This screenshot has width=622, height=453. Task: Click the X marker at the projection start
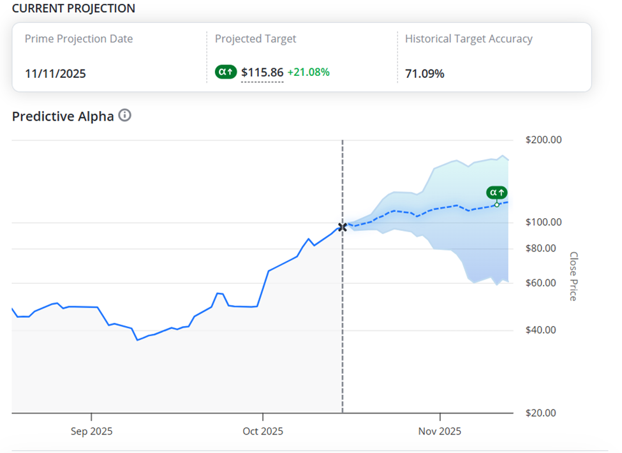click(x=343, y=226)
